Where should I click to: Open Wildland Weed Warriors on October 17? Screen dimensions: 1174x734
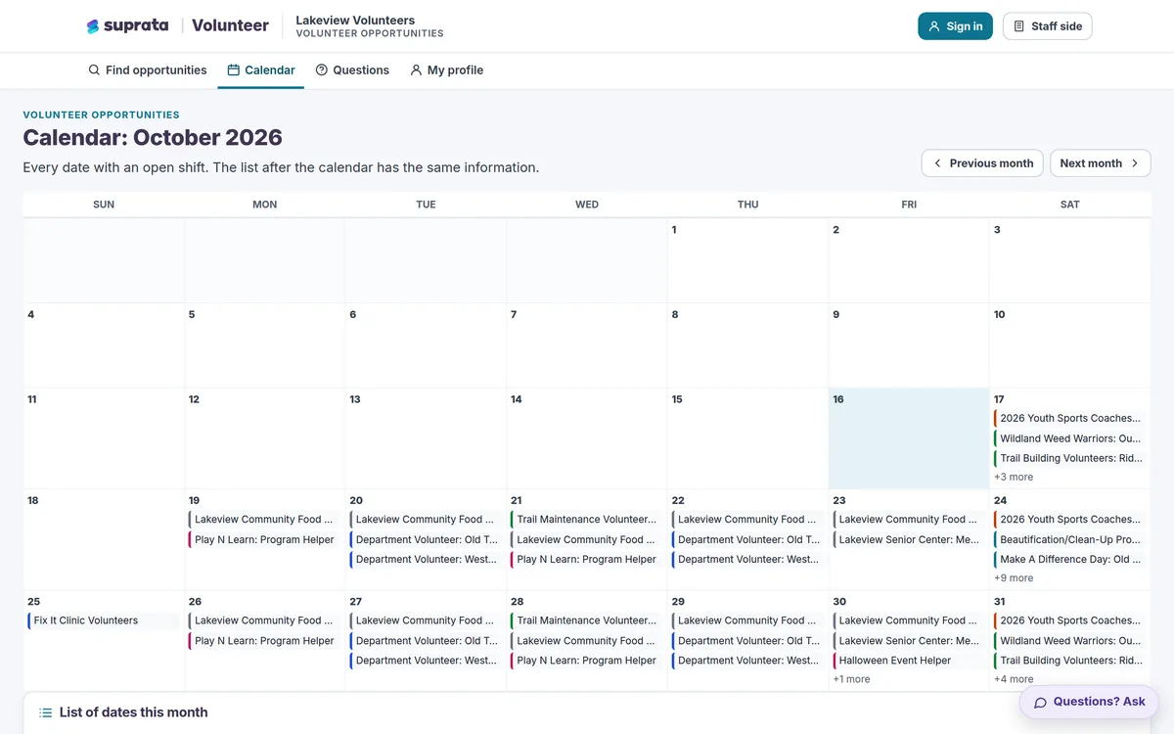[x=1070, y=438]
